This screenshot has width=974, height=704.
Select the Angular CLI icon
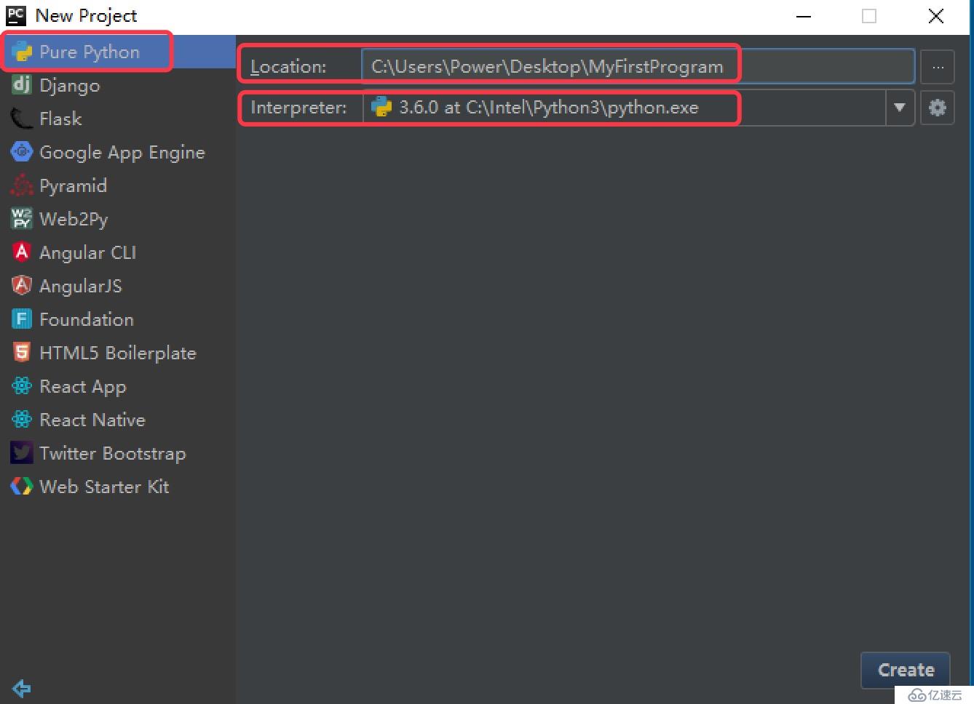point(22,252)
